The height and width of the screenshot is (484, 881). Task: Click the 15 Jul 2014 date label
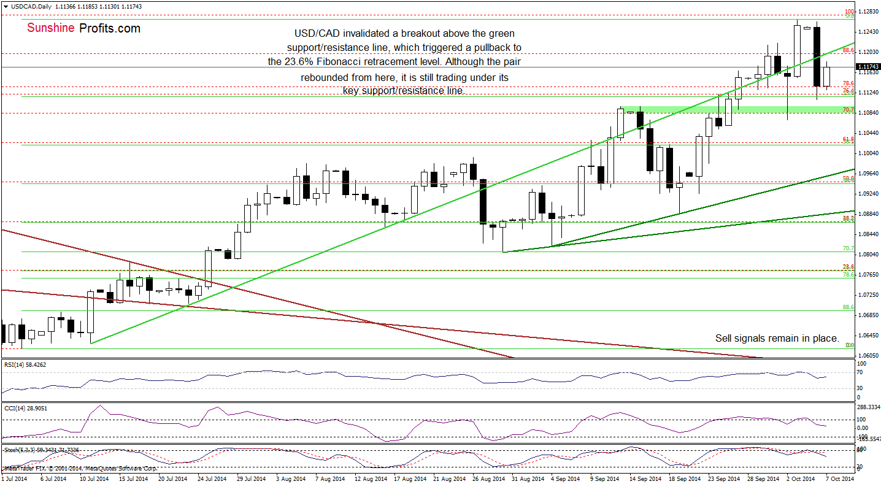pos(134,478)
